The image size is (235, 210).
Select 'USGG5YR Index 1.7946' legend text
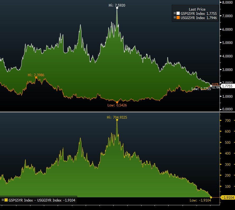[x=198, y=18]
